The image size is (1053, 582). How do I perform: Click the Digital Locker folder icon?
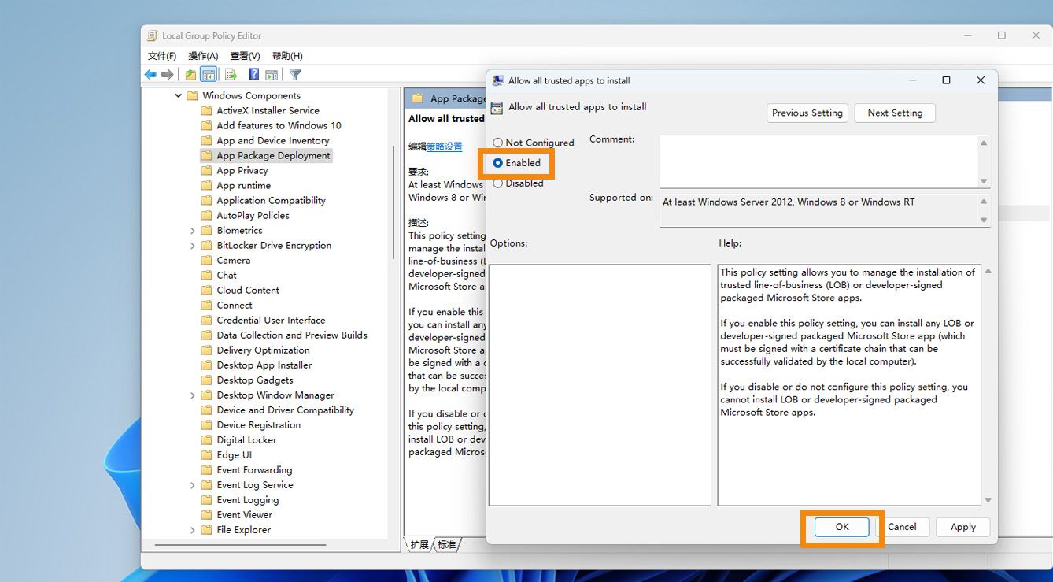206,439
